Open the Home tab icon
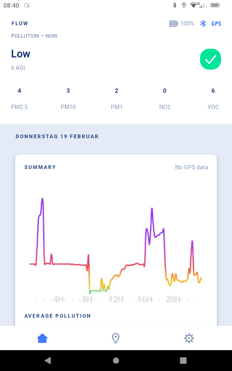The width and height of the screenshot is (232, 371). pyautogui.click(x=42, y=338)
